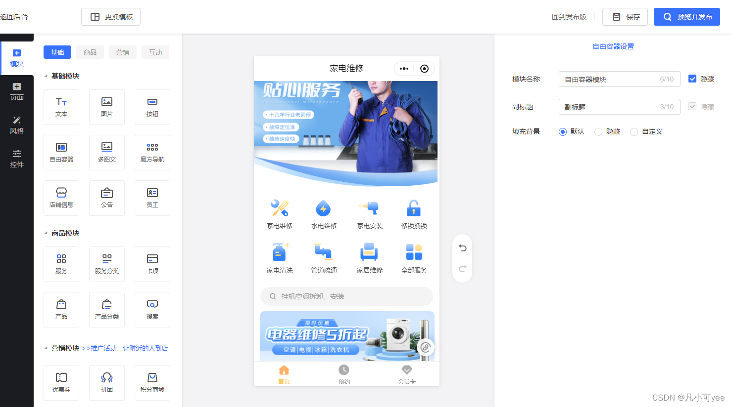This screenshot has width=732, height=407.
Task: Switch to the 基础 tab
Action: 57,52
